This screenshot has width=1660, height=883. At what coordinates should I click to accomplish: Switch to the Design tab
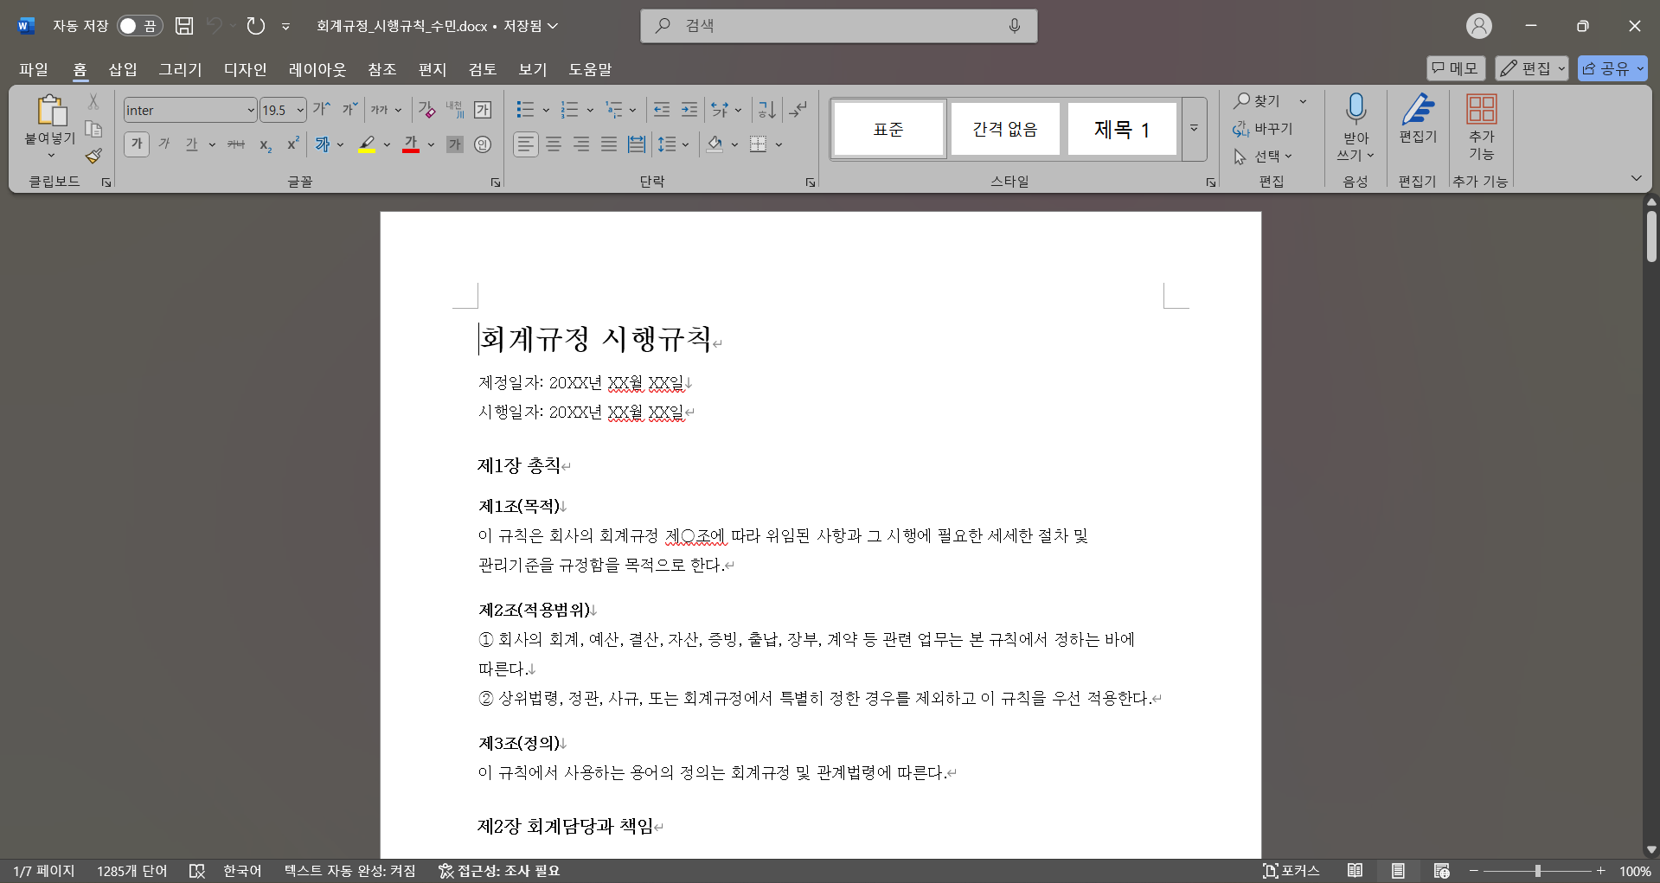[x=246, y=69]
